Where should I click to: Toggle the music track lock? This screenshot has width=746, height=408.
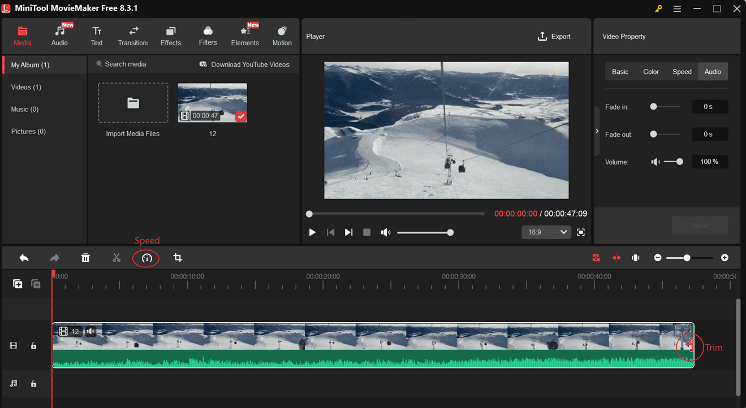coord(33,384)
